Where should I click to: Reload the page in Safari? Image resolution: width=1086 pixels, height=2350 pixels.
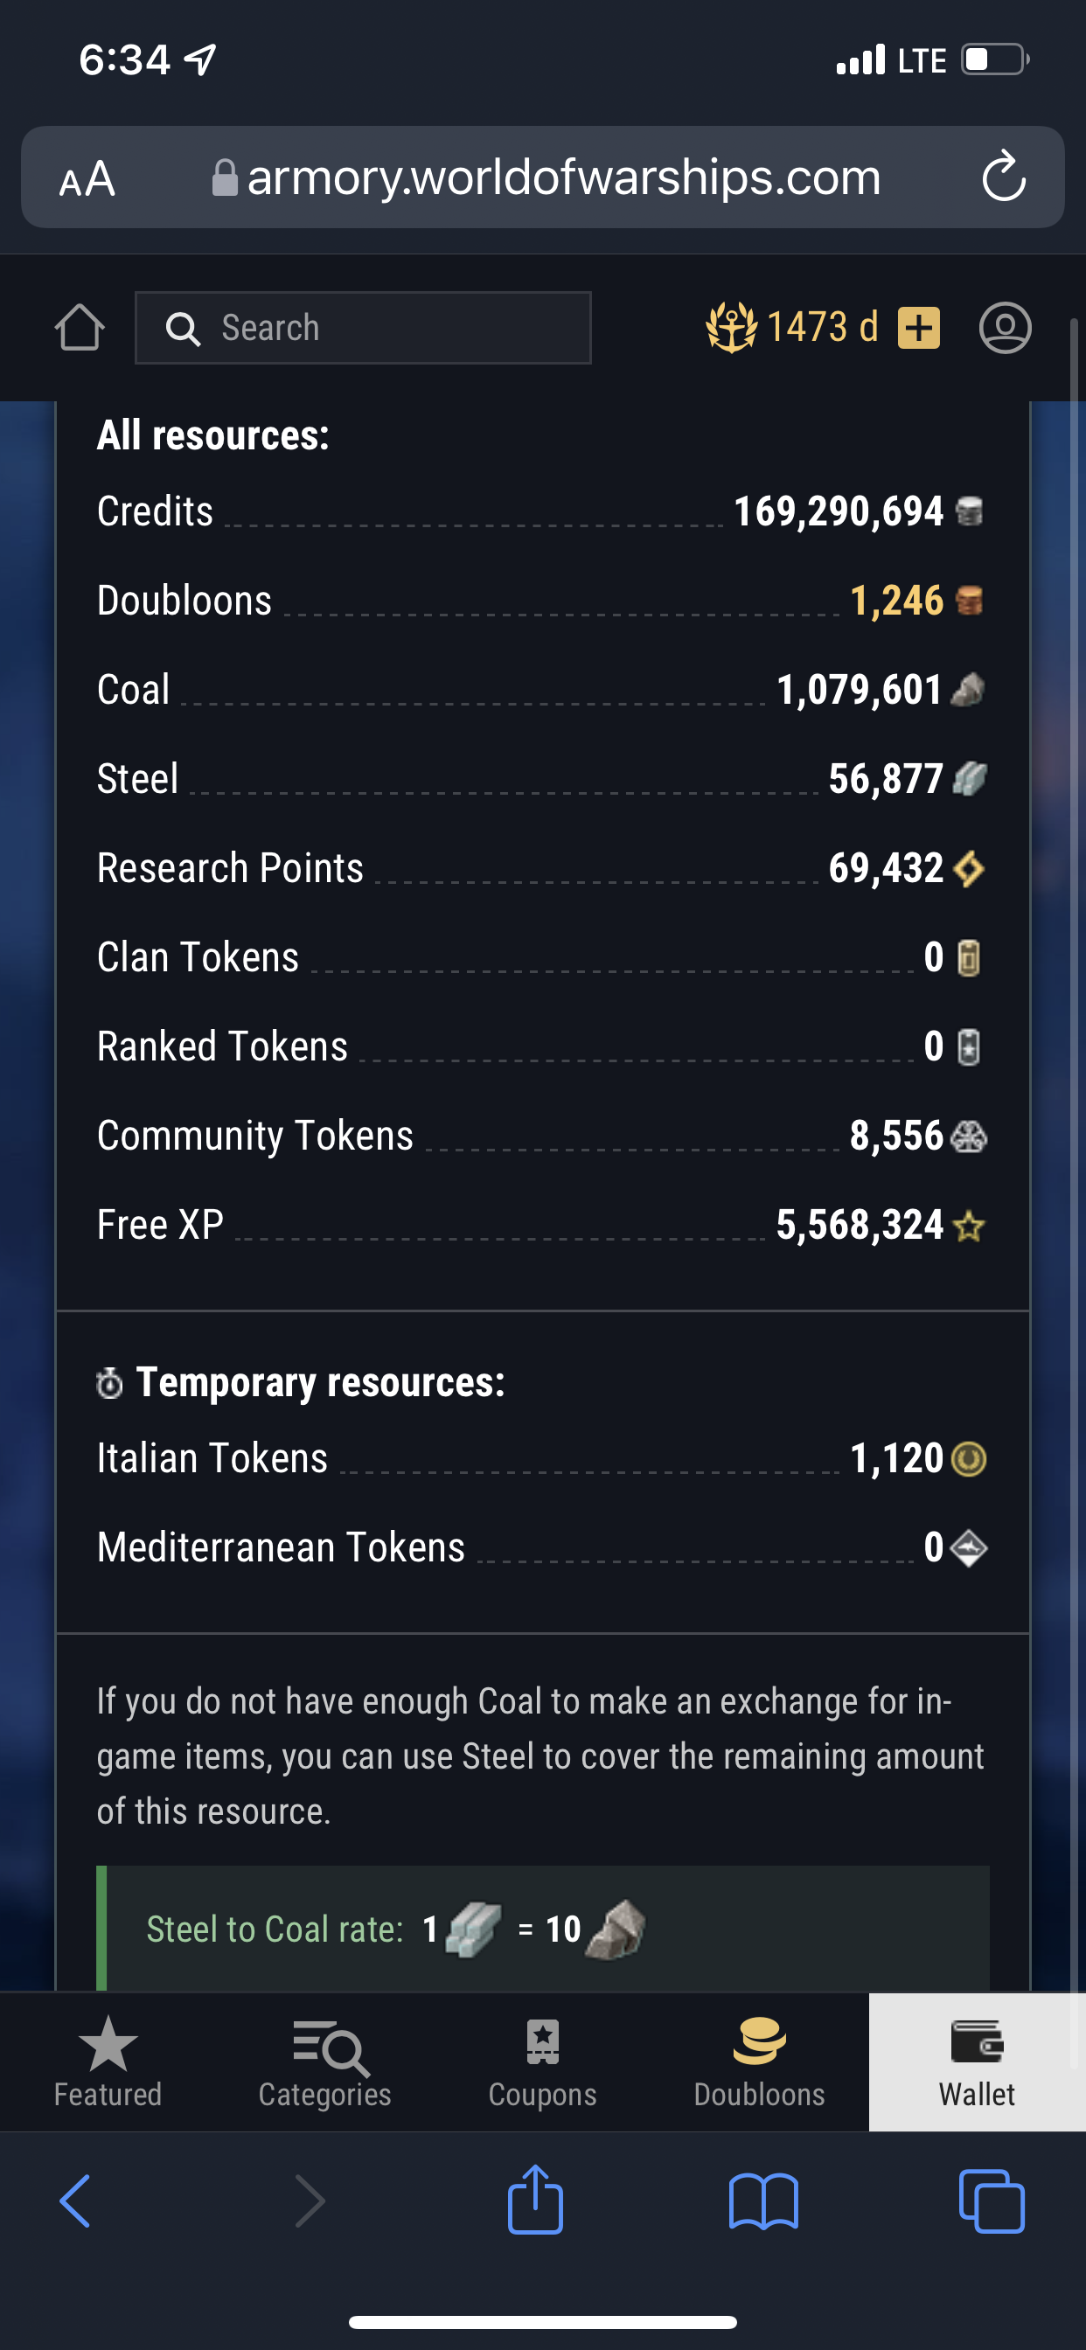[x=1004, y=177]
